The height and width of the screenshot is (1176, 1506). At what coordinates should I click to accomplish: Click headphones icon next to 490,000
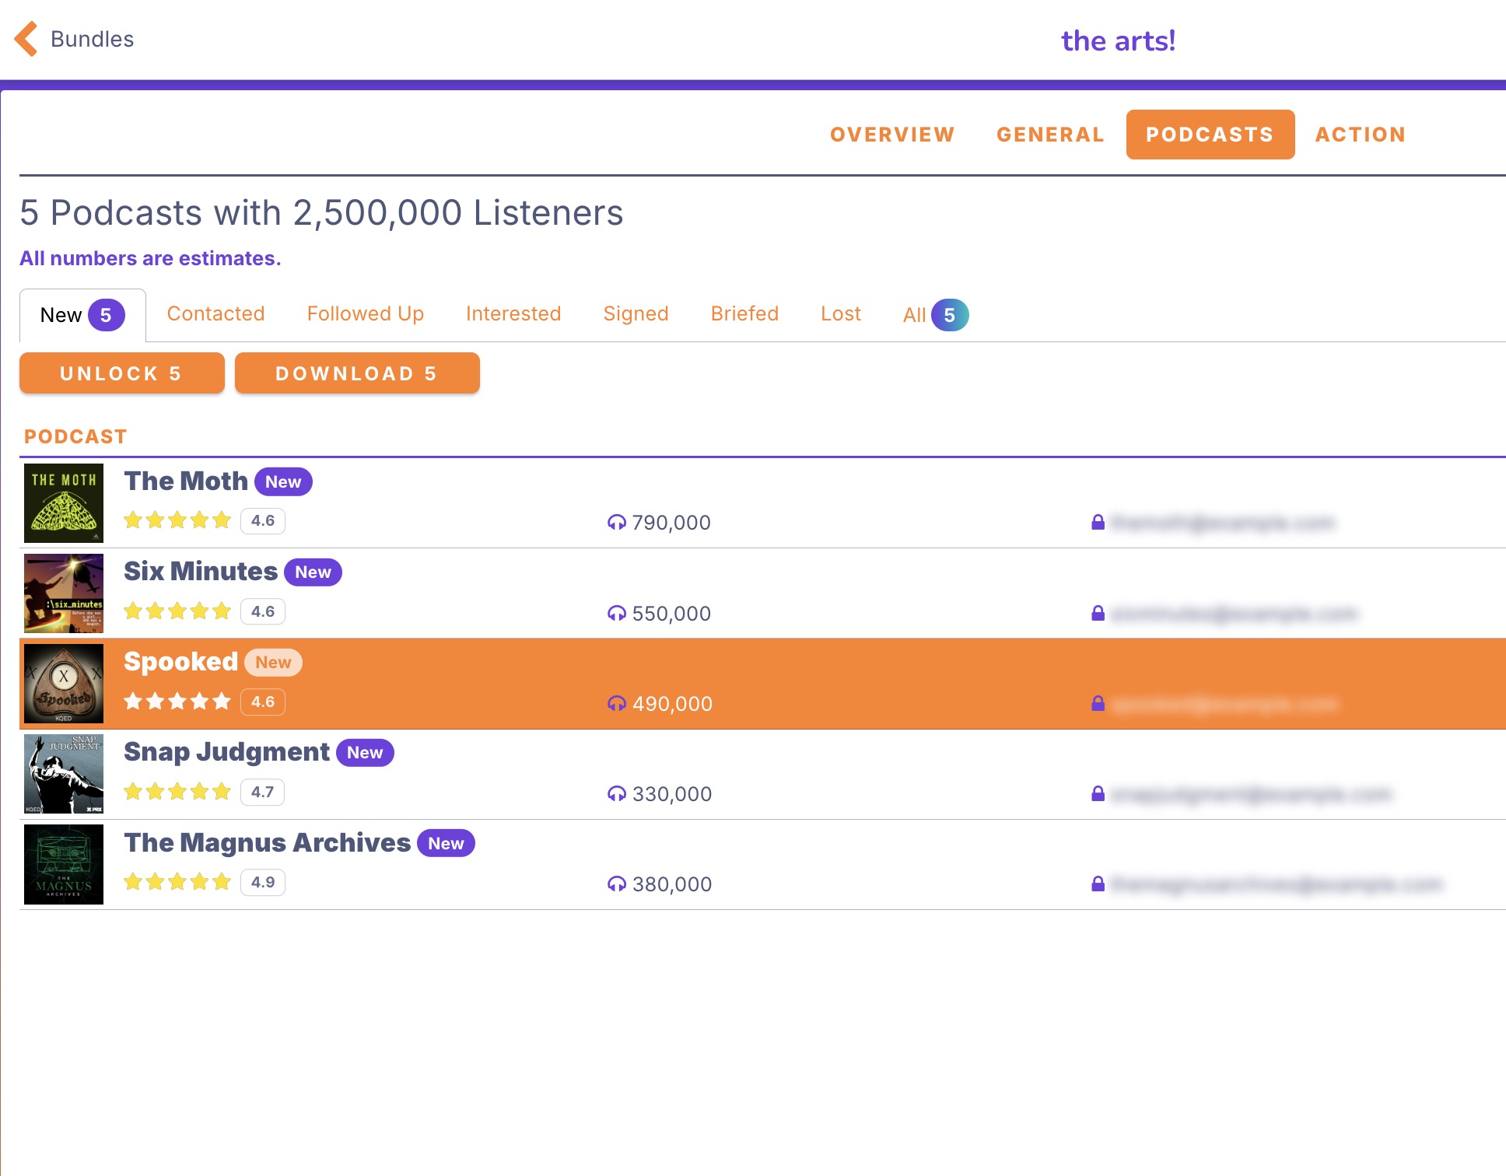616,704
